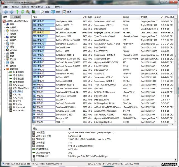Sort by the CL-RCD-RP-R column header
The width and height of the screenshot is (179, 167).
168,17
